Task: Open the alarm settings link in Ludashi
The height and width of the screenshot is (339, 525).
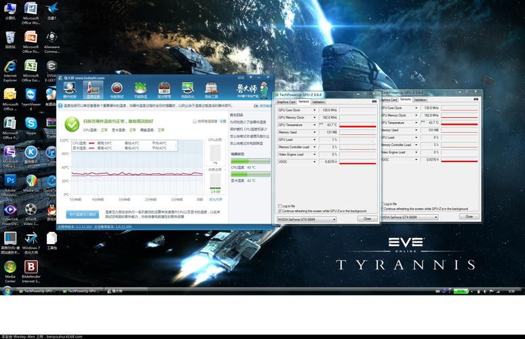Action: (x=222, y=121)
